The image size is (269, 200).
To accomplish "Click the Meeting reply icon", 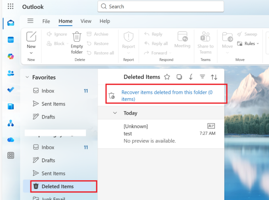I will (182, 36).
